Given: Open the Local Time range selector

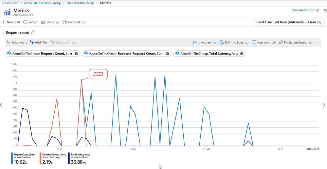Looking at the screenshot, I should point(289,22).
